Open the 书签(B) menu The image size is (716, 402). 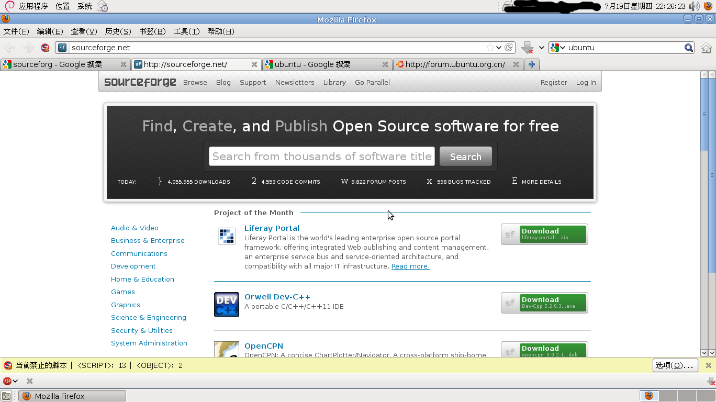(152, 31)
